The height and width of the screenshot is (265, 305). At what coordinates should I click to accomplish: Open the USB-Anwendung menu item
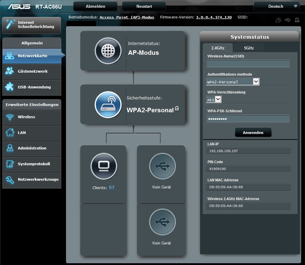point(32,87)
